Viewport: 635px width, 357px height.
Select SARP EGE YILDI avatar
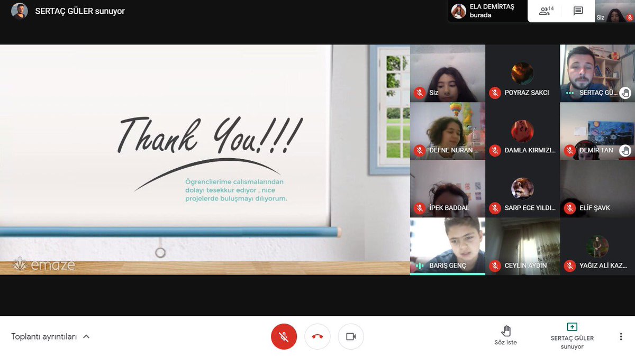coord(522,189)
